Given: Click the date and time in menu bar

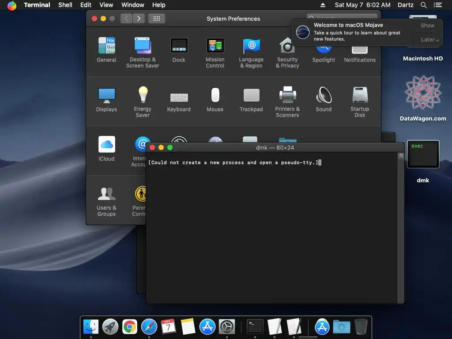Looking at the screenshot, I should pyautogui.click(x=362, y=5).
